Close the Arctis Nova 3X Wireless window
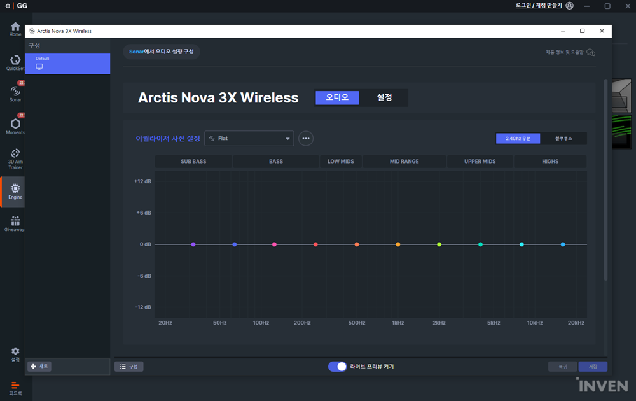636x401 pixels. pyautogui.click(x=602, y=31)
